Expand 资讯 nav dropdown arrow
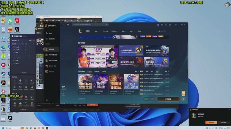231x130 pixels. tap(91, 31)
